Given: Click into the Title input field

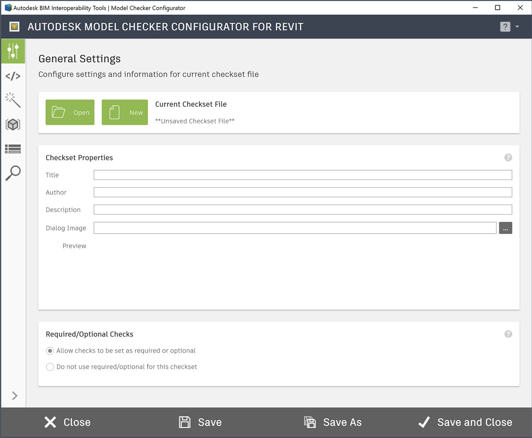Looking at the screenshot, I should pyautogui.click(x=303, y=175).
